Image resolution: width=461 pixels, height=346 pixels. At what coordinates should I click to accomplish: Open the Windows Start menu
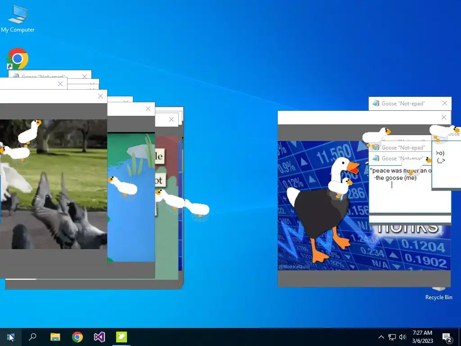tap(11, 337)
